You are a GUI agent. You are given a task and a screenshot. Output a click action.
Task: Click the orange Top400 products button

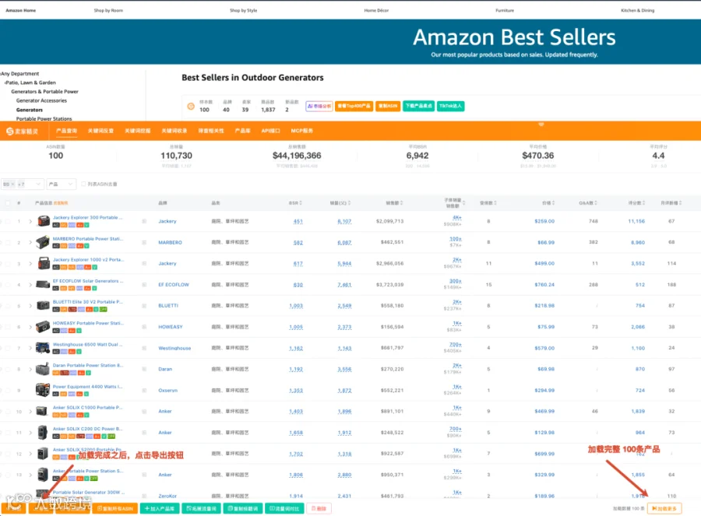pyautogui.click(x=354, y=107)
